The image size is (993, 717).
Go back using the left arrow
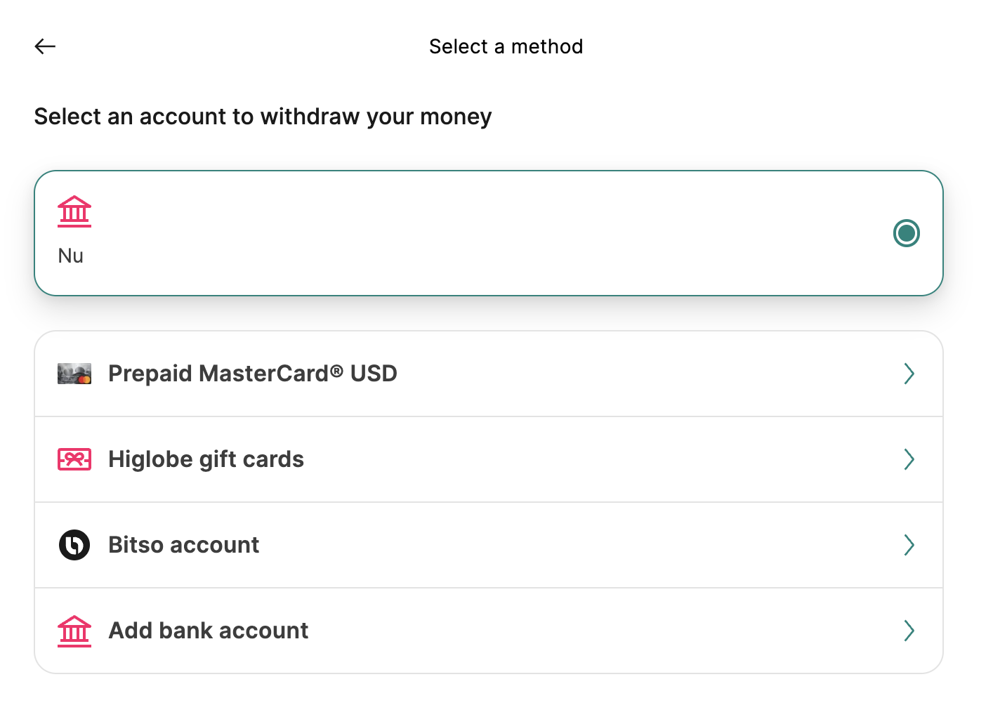point(45,46)
